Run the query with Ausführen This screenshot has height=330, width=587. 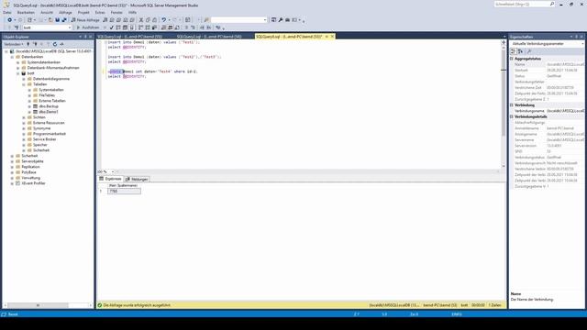tap(88, 27)
